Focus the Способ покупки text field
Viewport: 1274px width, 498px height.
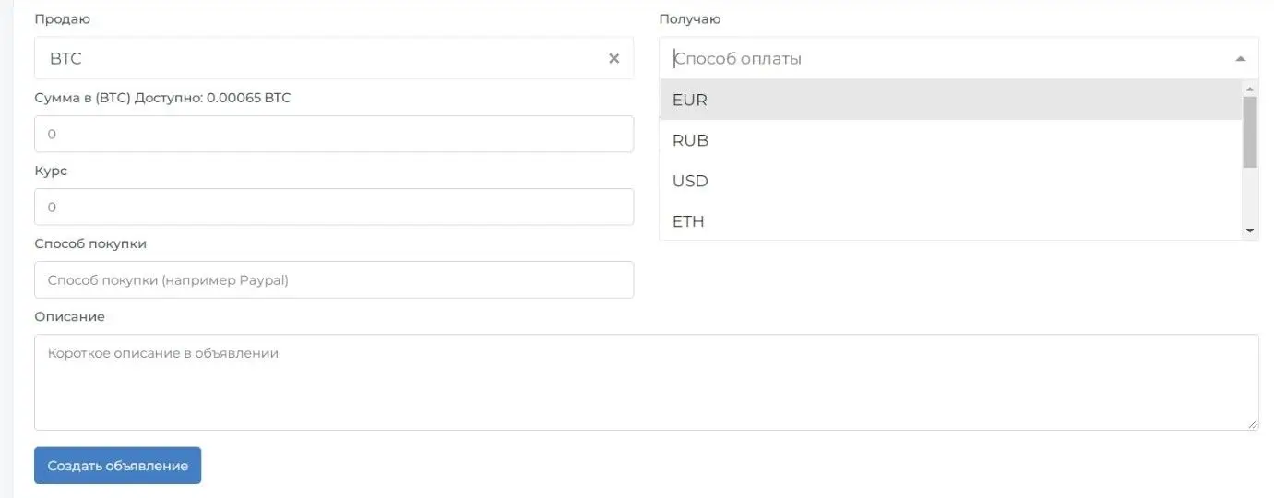click(x=334, y=280)
